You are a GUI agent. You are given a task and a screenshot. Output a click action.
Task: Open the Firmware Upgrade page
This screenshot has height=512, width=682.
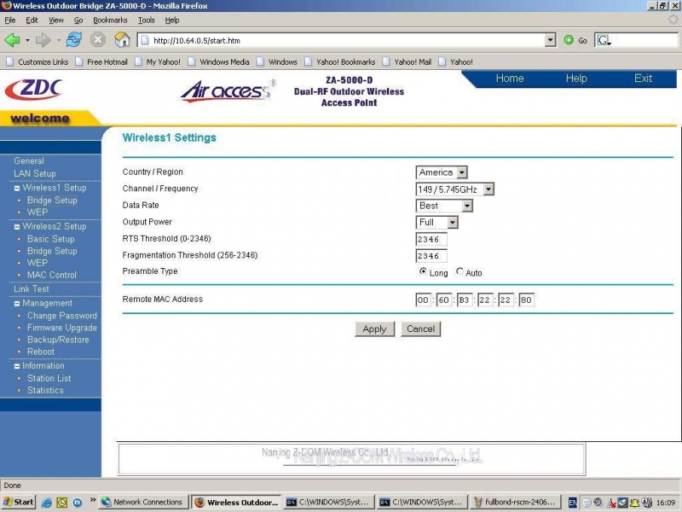[61, 327]
